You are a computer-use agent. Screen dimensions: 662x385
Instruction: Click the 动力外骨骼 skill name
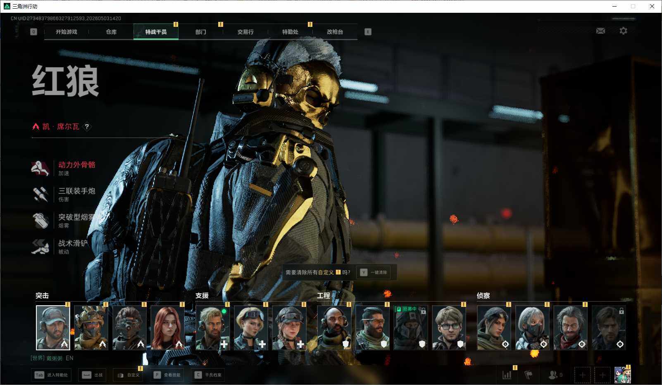[77, 165]
